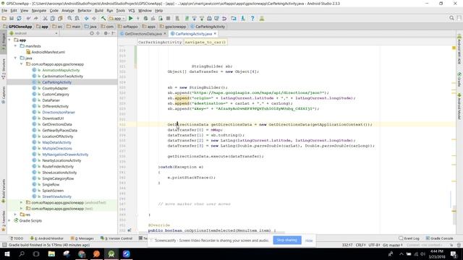Image resolution: width=463 pixels, height=260 pixels.
Task: Click the Synchronize toolbar icon
Action: (x=19, y=18)
